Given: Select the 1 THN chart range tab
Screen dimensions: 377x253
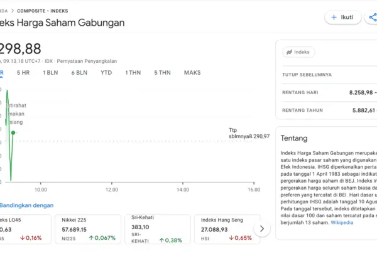Looking at the screenshot, I should tap(133, 73).
